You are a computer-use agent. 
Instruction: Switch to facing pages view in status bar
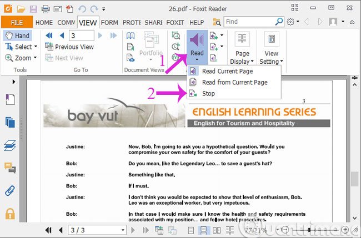tap(217, 230)
